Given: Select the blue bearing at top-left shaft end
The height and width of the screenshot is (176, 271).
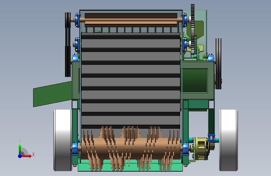Looking at the screenshot, I should [78, 20].
